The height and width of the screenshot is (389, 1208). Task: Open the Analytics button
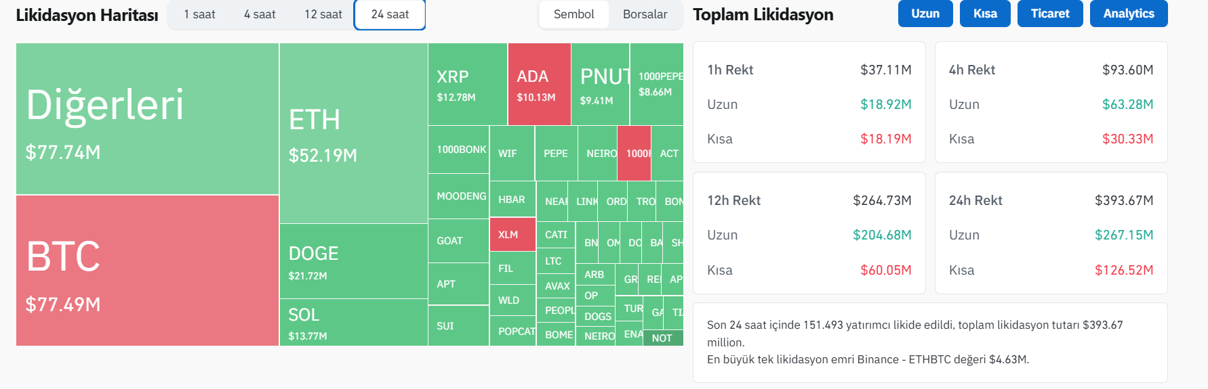pyautogui.click(x=1128, y=14)
